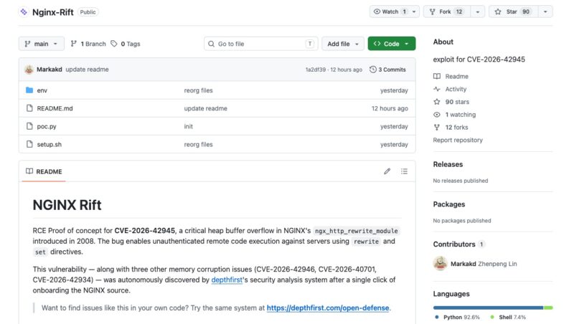View the 1 watching link
This screenshot has height=324, width=574.
pyautogui.click(x=460, y=115)
